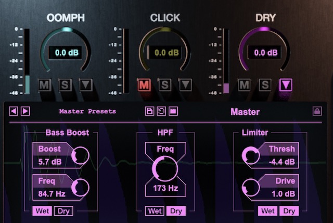Image resolution: width=333 pixels, height=223 pixels.
Task: Reset the master preset with undo icon
Action: click(x=161, y=111)
